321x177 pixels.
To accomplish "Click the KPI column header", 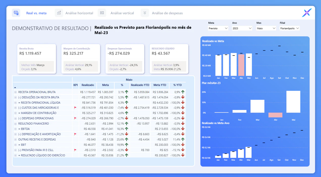I will (75, 85).
